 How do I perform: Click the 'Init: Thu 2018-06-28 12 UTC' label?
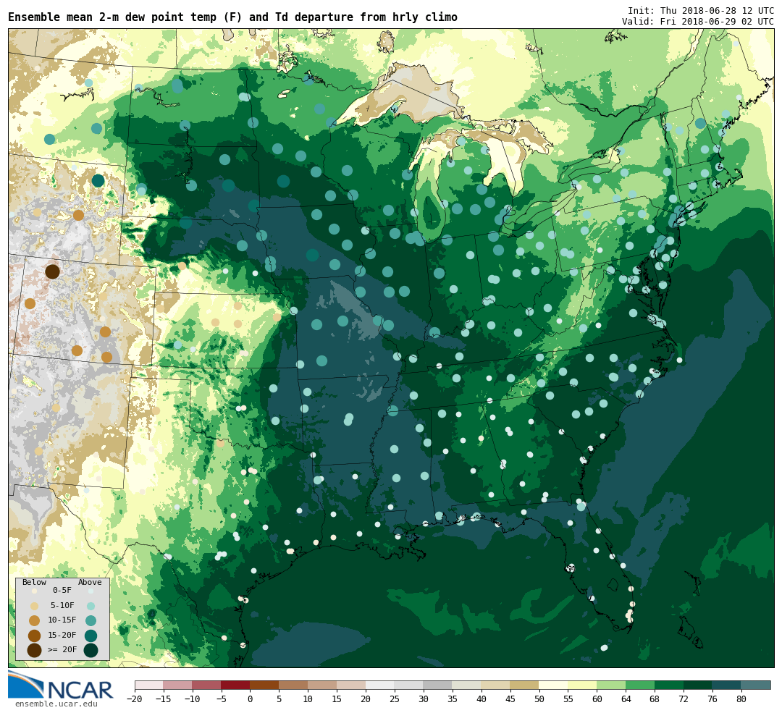tap(700, 11)
